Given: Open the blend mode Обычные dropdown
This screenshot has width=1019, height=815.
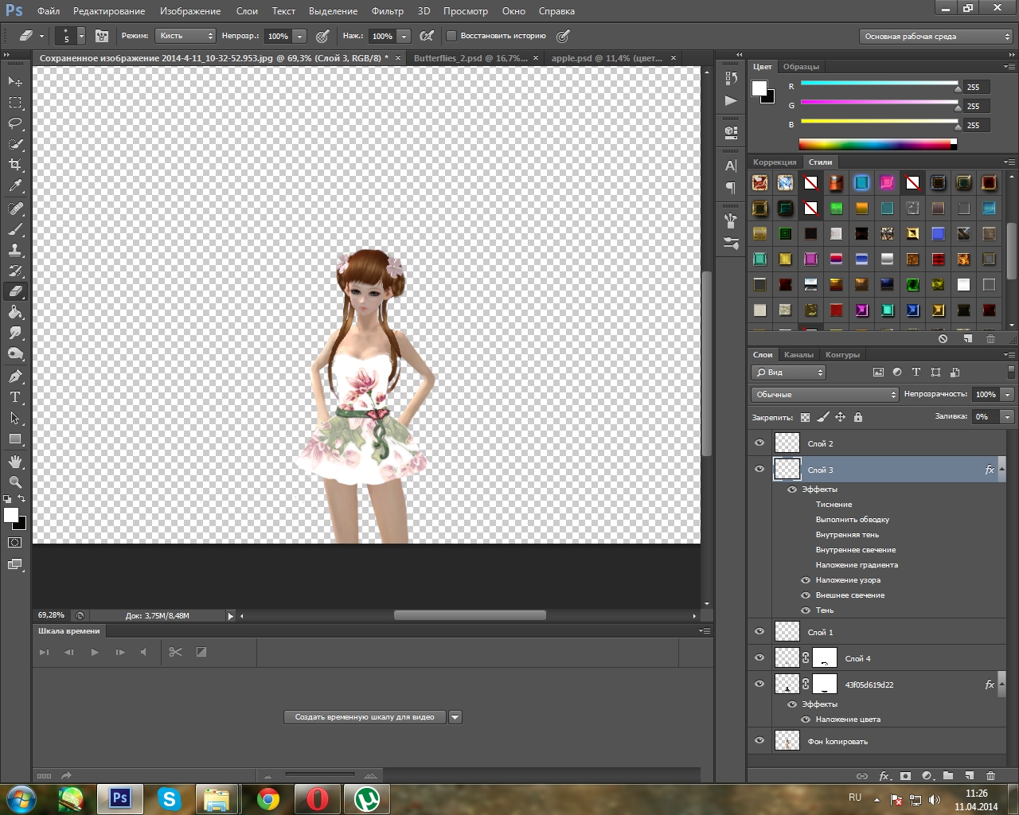Looking at the screenshot, I should pos(825,395).
